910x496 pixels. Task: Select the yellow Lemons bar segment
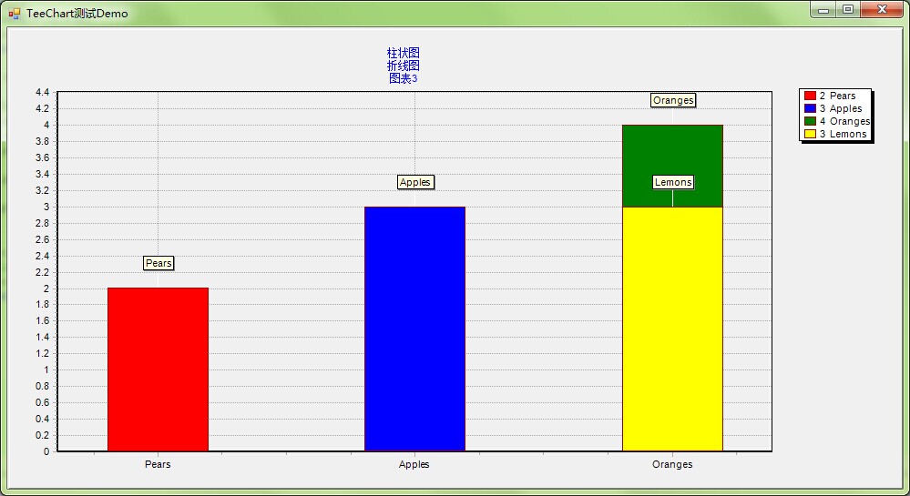point(672,329)
